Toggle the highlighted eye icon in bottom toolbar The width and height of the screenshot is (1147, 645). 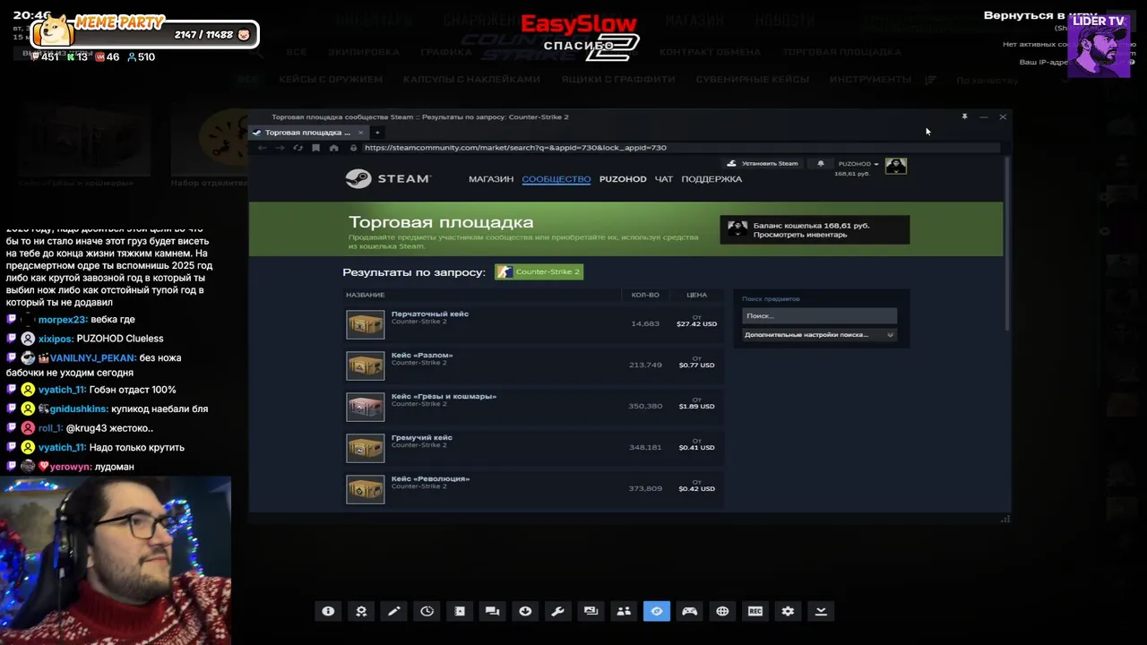657,611
